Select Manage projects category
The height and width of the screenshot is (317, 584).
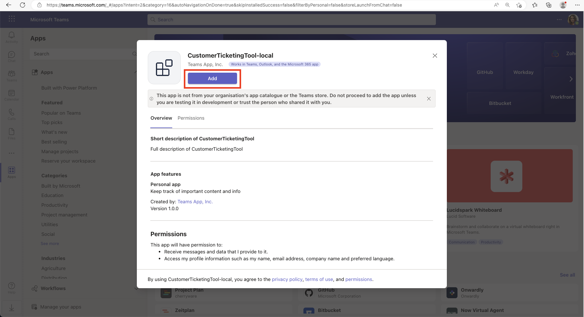(x=60, y=152)
